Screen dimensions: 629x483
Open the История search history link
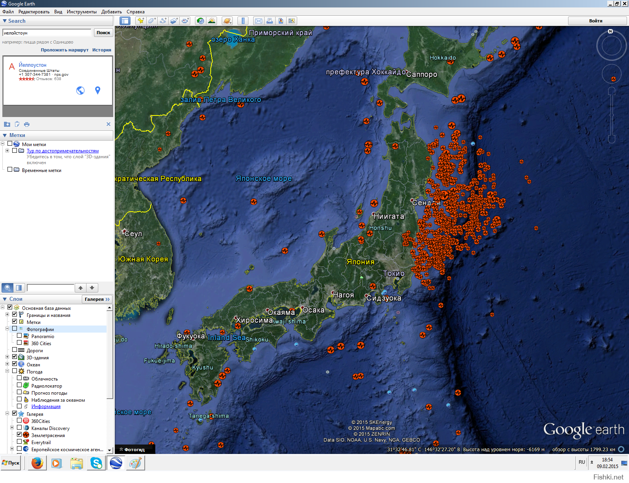(x=102, y=50)
